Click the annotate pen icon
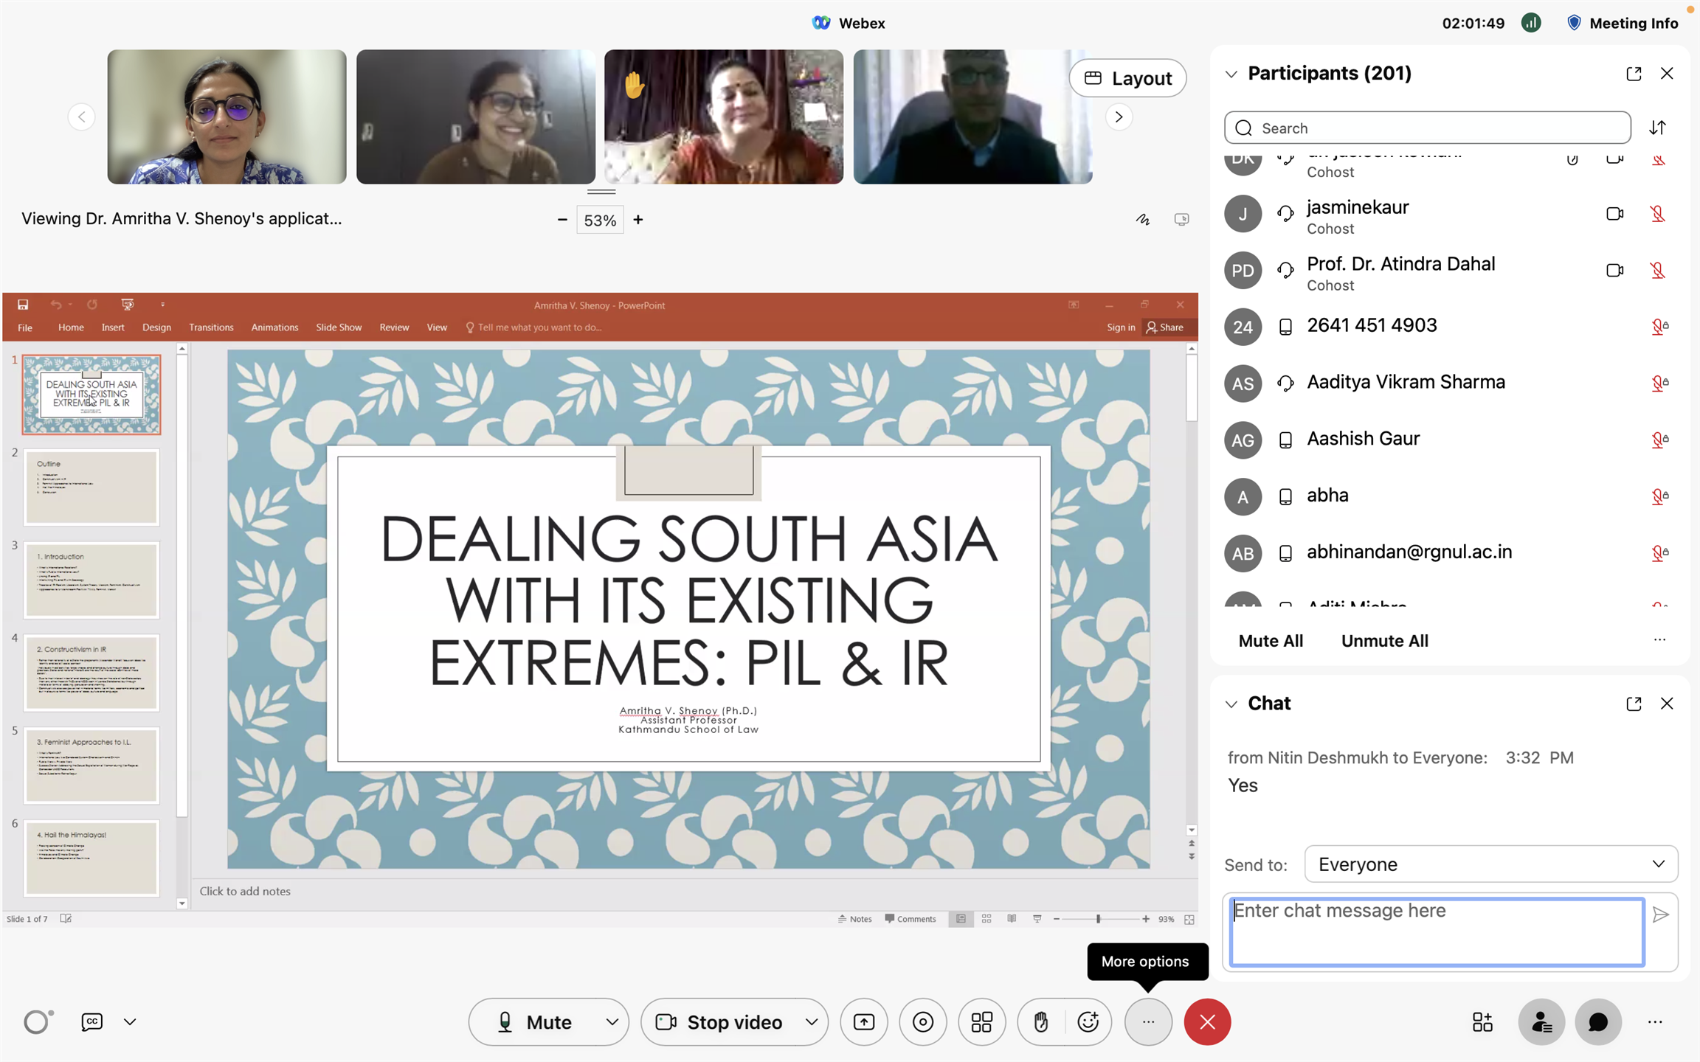Image resolution: width=1700 pixels, height=1062 pixels. click(x=1142, y=219)
